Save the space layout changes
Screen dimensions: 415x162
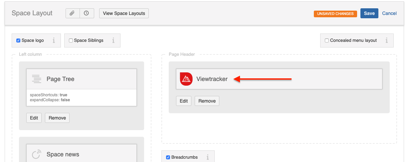coord(369,13)
